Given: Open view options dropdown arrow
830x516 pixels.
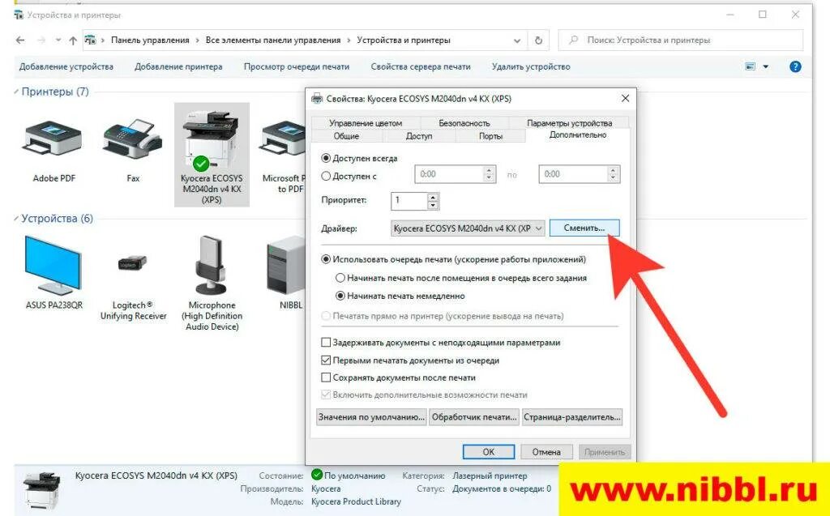Looking at the screenshot, I should pyautogui.click(x=765, y=66).
